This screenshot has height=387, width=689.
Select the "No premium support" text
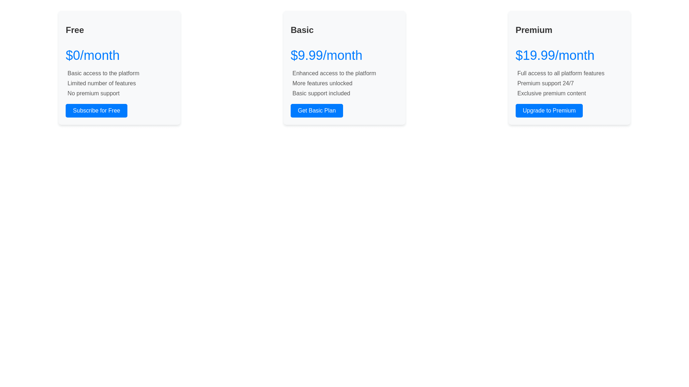[93, 94]
